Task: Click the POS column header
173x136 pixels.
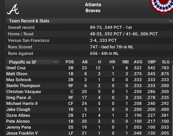Action: coord(70,62)
